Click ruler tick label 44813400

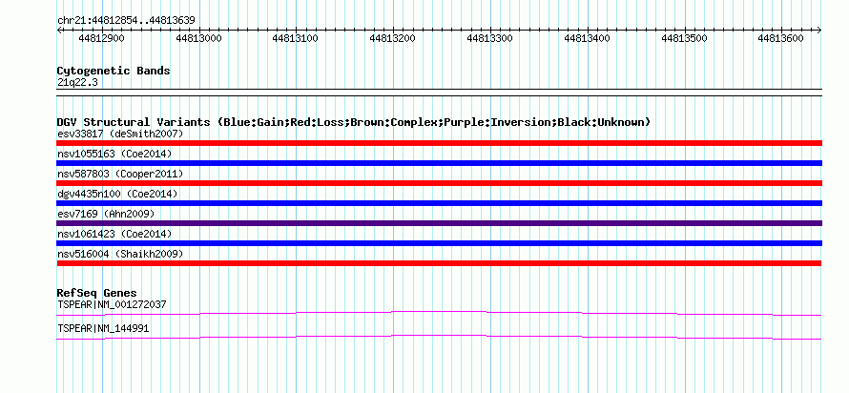point(587,38)
